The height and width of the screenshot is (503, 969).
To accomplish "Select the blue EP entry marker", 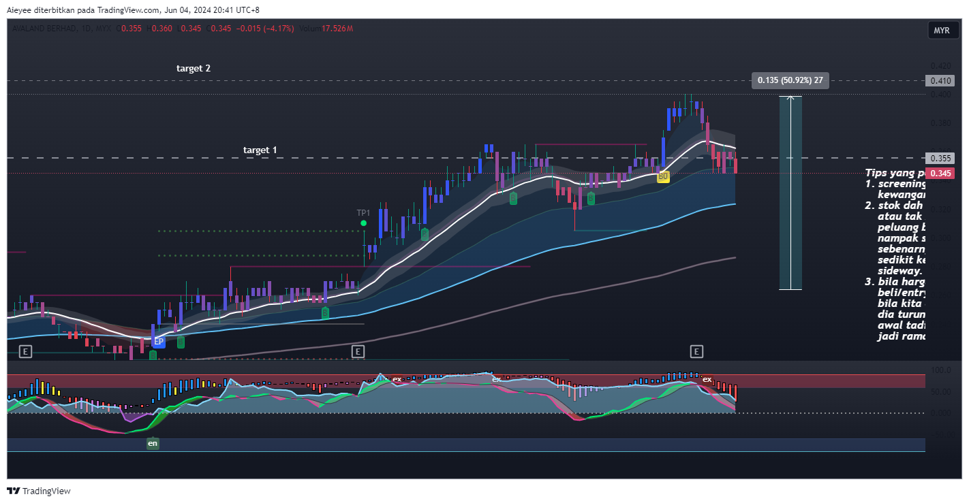I will [x=158, y=341].
